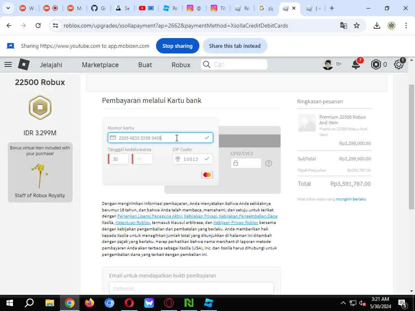The width and height of the screenshot is (415, 311).
Task: Open the settings gear in Roblox header
Action: [x=399, y=64]
